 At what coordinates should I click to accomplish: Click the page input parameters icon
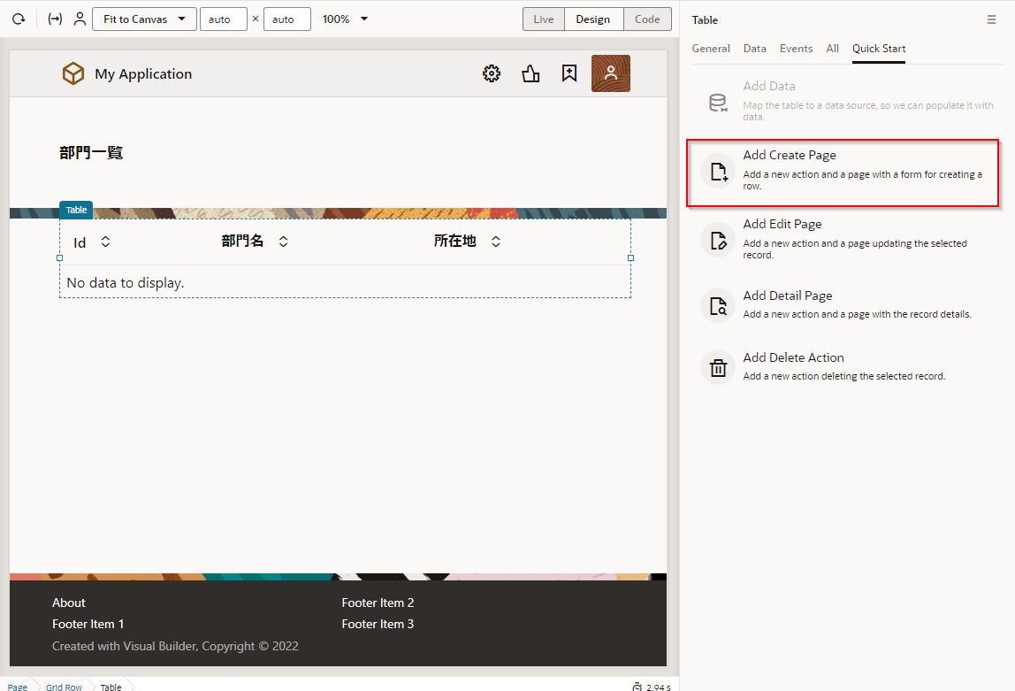click(x=55, y=19)
